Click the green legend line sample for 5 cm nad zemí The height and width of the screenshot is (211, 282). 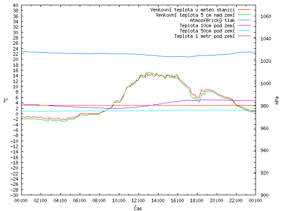(244, 15)
